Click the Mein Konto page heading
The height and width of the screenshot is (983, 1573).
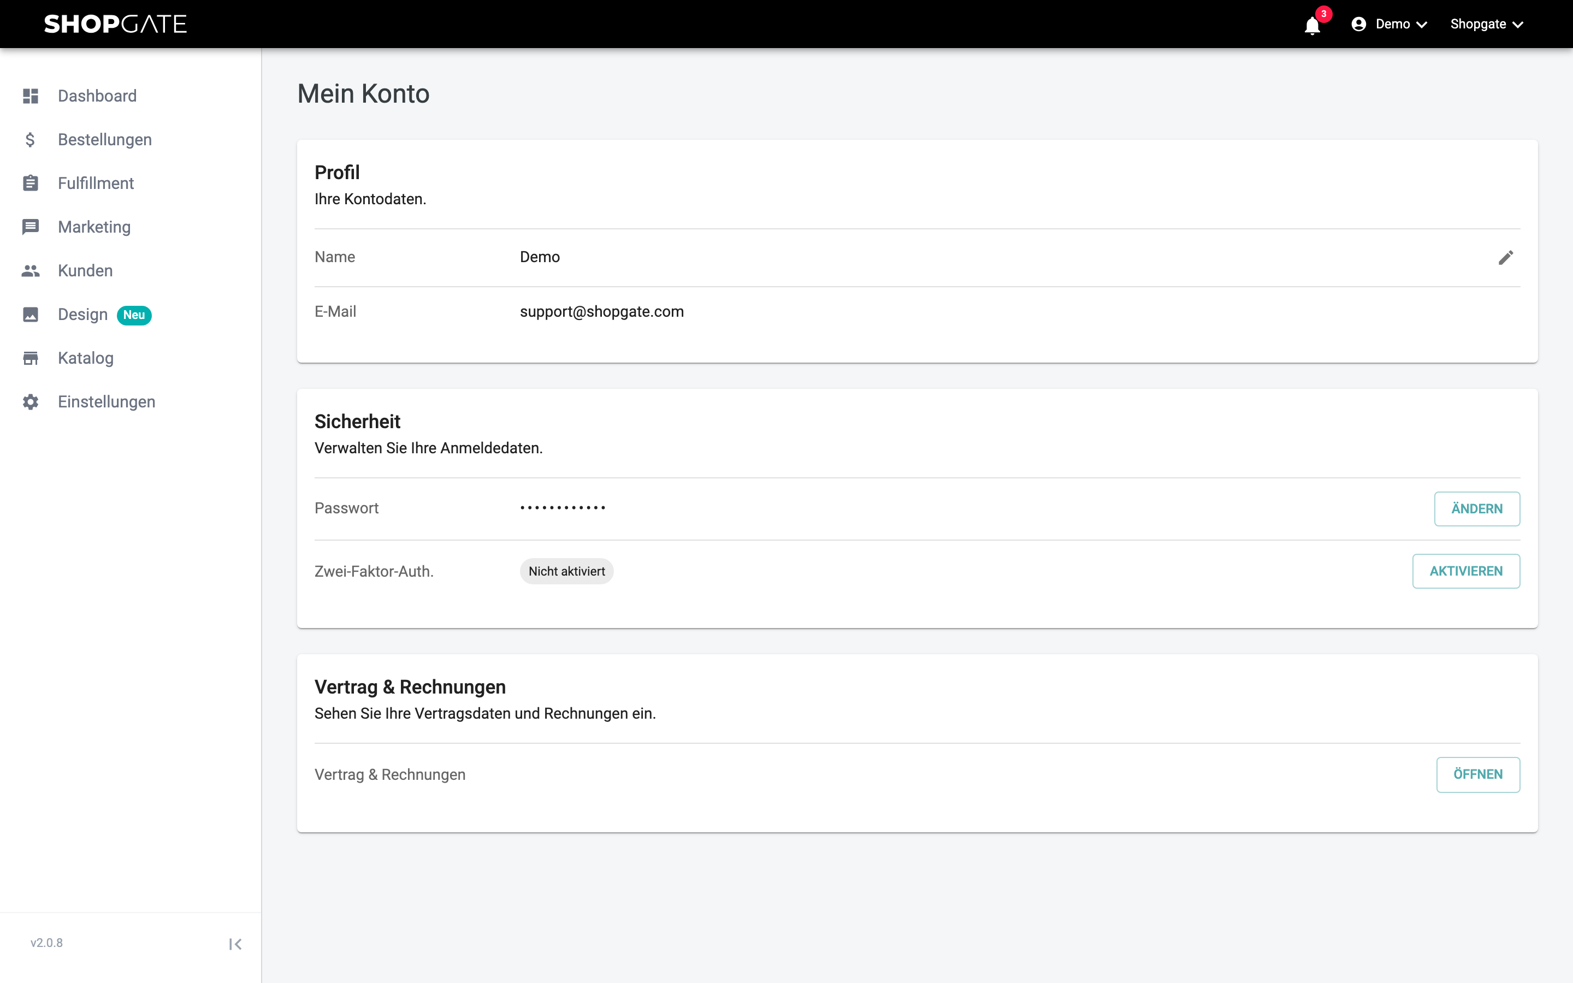tap(363, 93)
